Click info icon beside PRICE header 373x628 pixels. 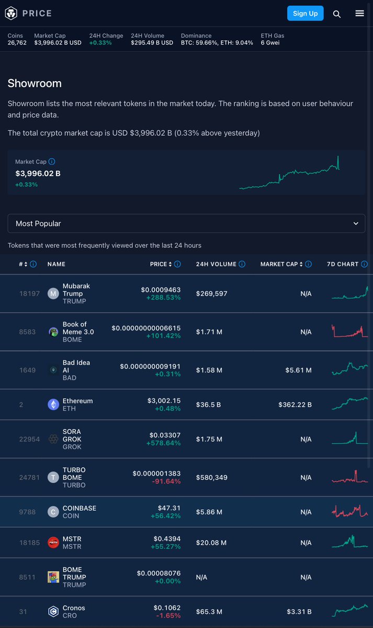coord(177,264)
